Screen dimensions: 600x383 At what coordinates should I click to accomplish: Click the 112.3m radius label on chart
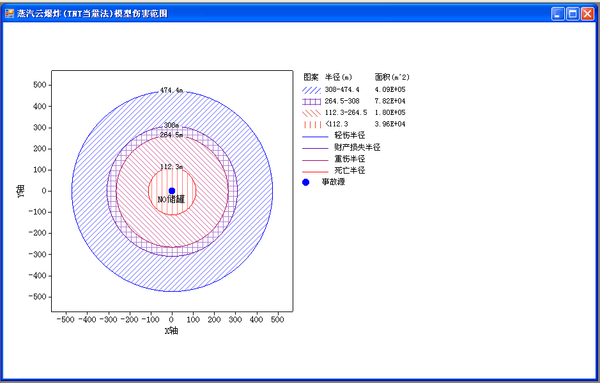tap(171, 167)
